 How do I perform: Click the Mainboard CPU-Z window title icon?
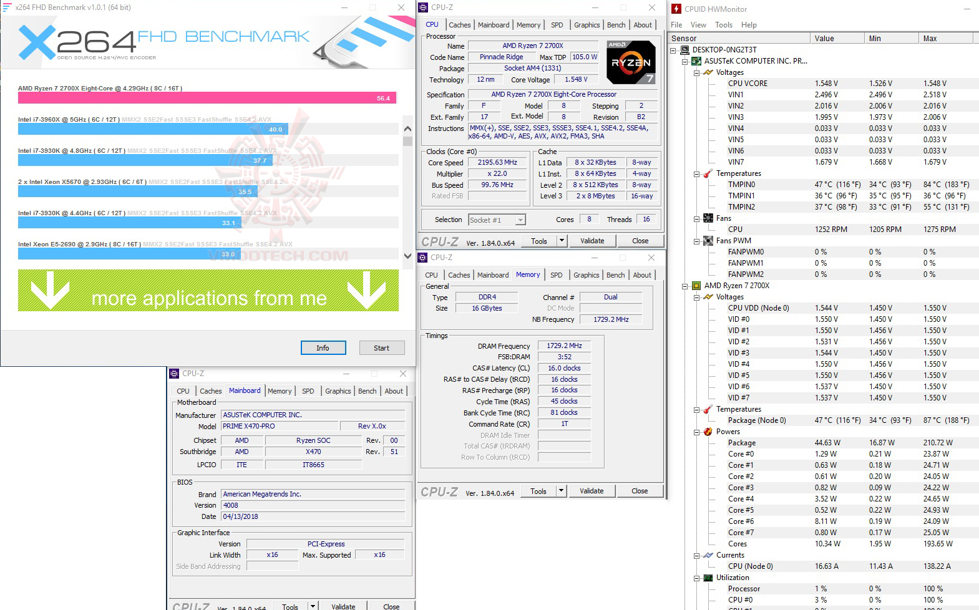click(x=174, y=374)
